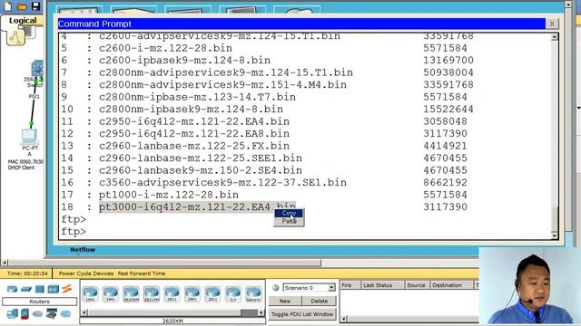The image size is (581, 326).
Task: Click the highlighted pt3000-i6q4l2-mz.121-22.EA4.bin filename
Action: click(197, 206)
